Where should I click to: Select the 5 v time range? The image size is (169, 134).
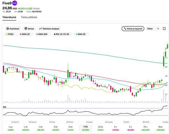pyautogui.click(x=130, y=128)
